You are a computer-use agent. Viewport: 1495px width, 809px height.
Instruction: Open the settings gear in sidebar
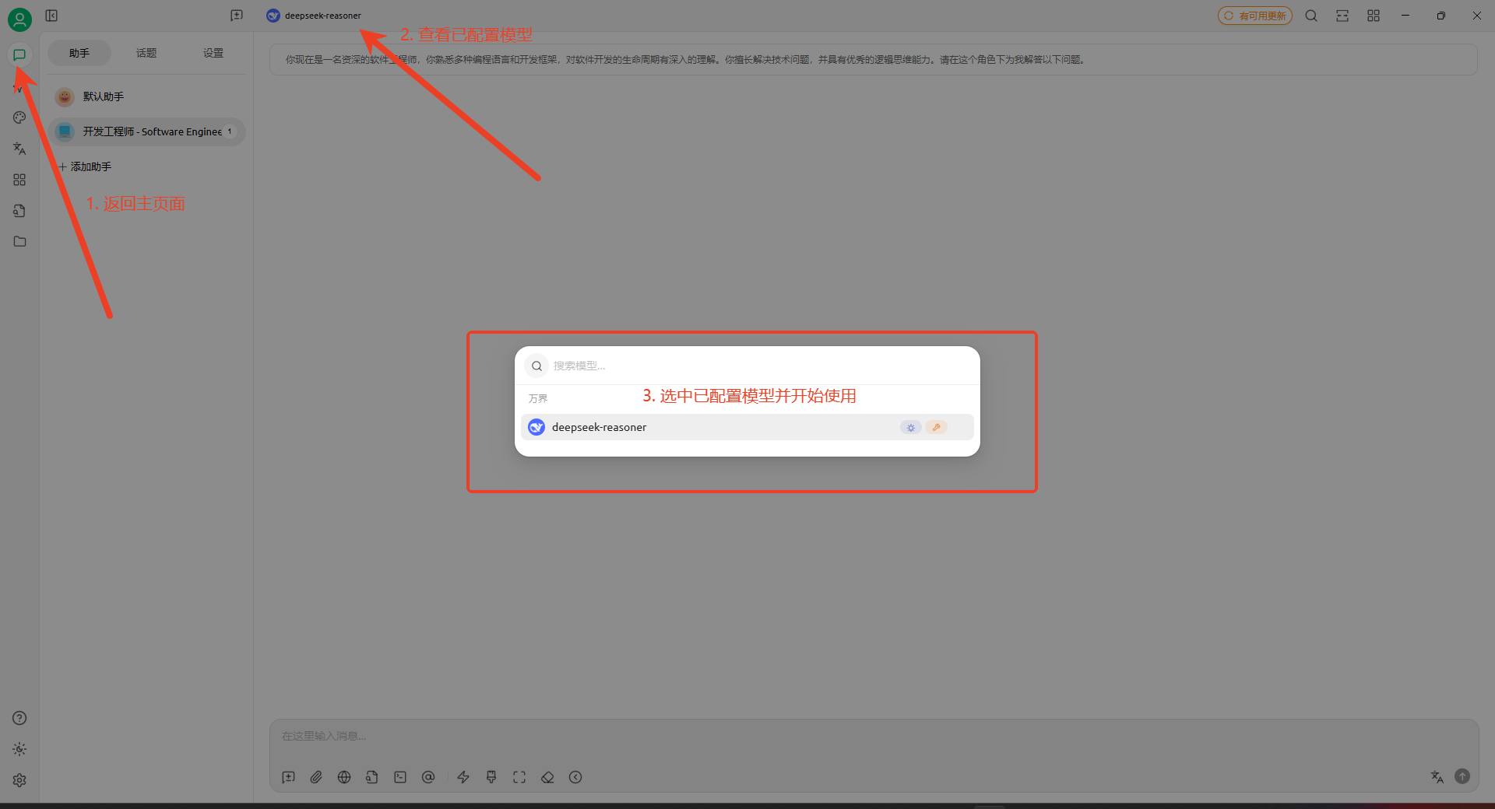pyautogui.click(x=19, y=780)
